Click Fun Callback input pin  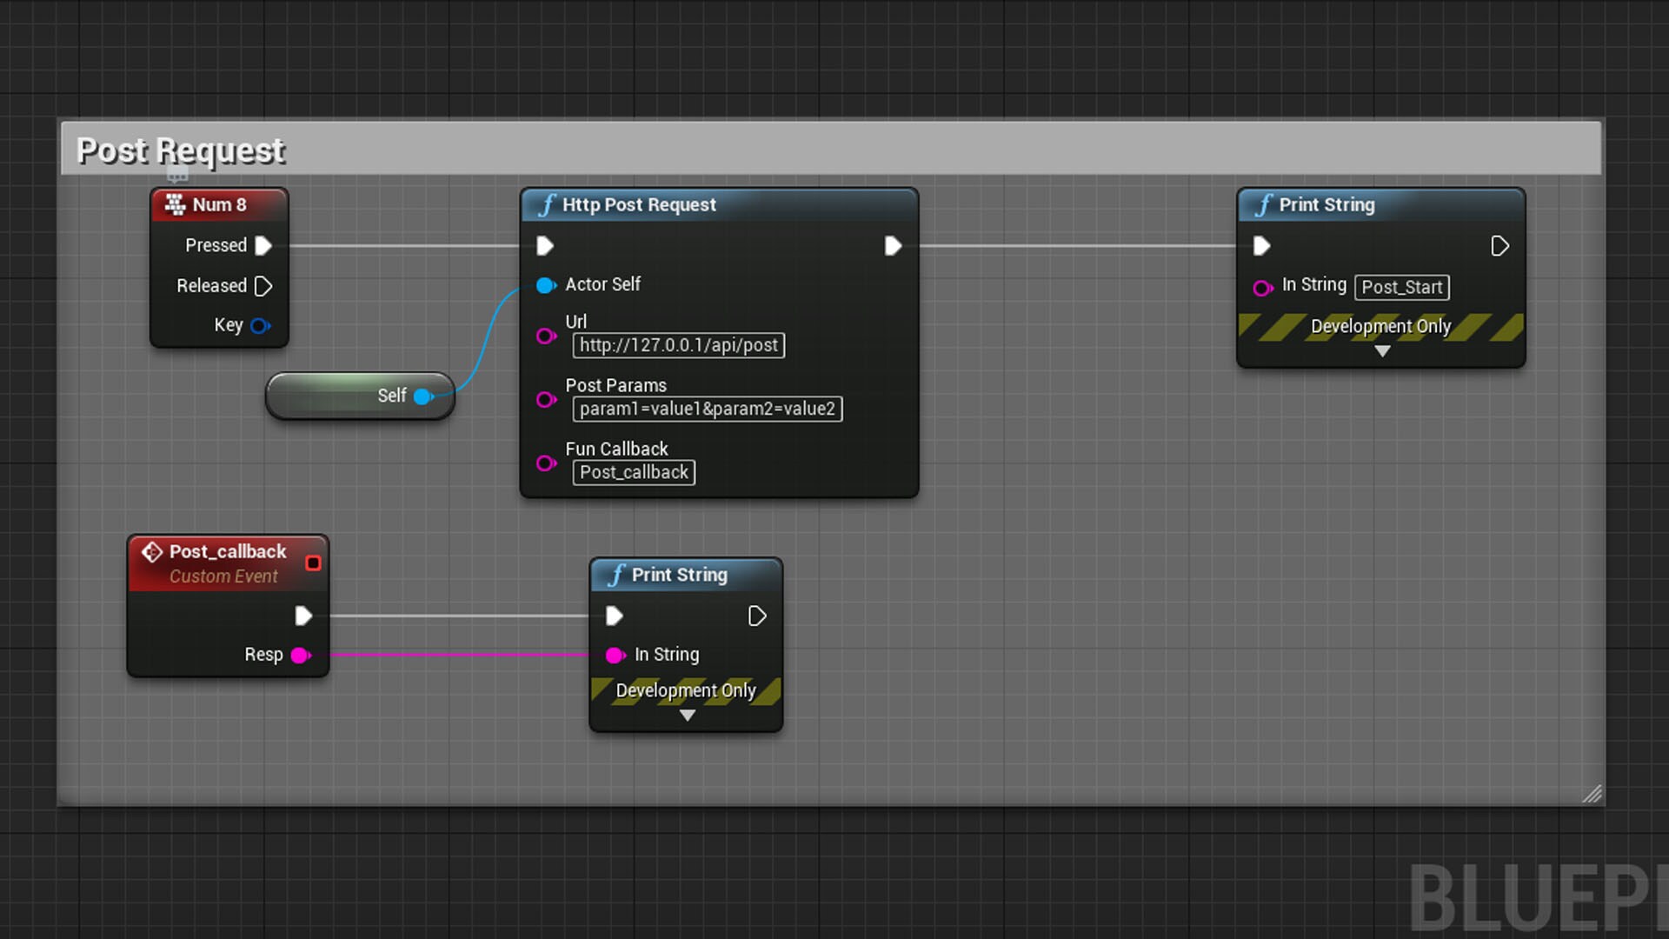[x=545, y=463]
